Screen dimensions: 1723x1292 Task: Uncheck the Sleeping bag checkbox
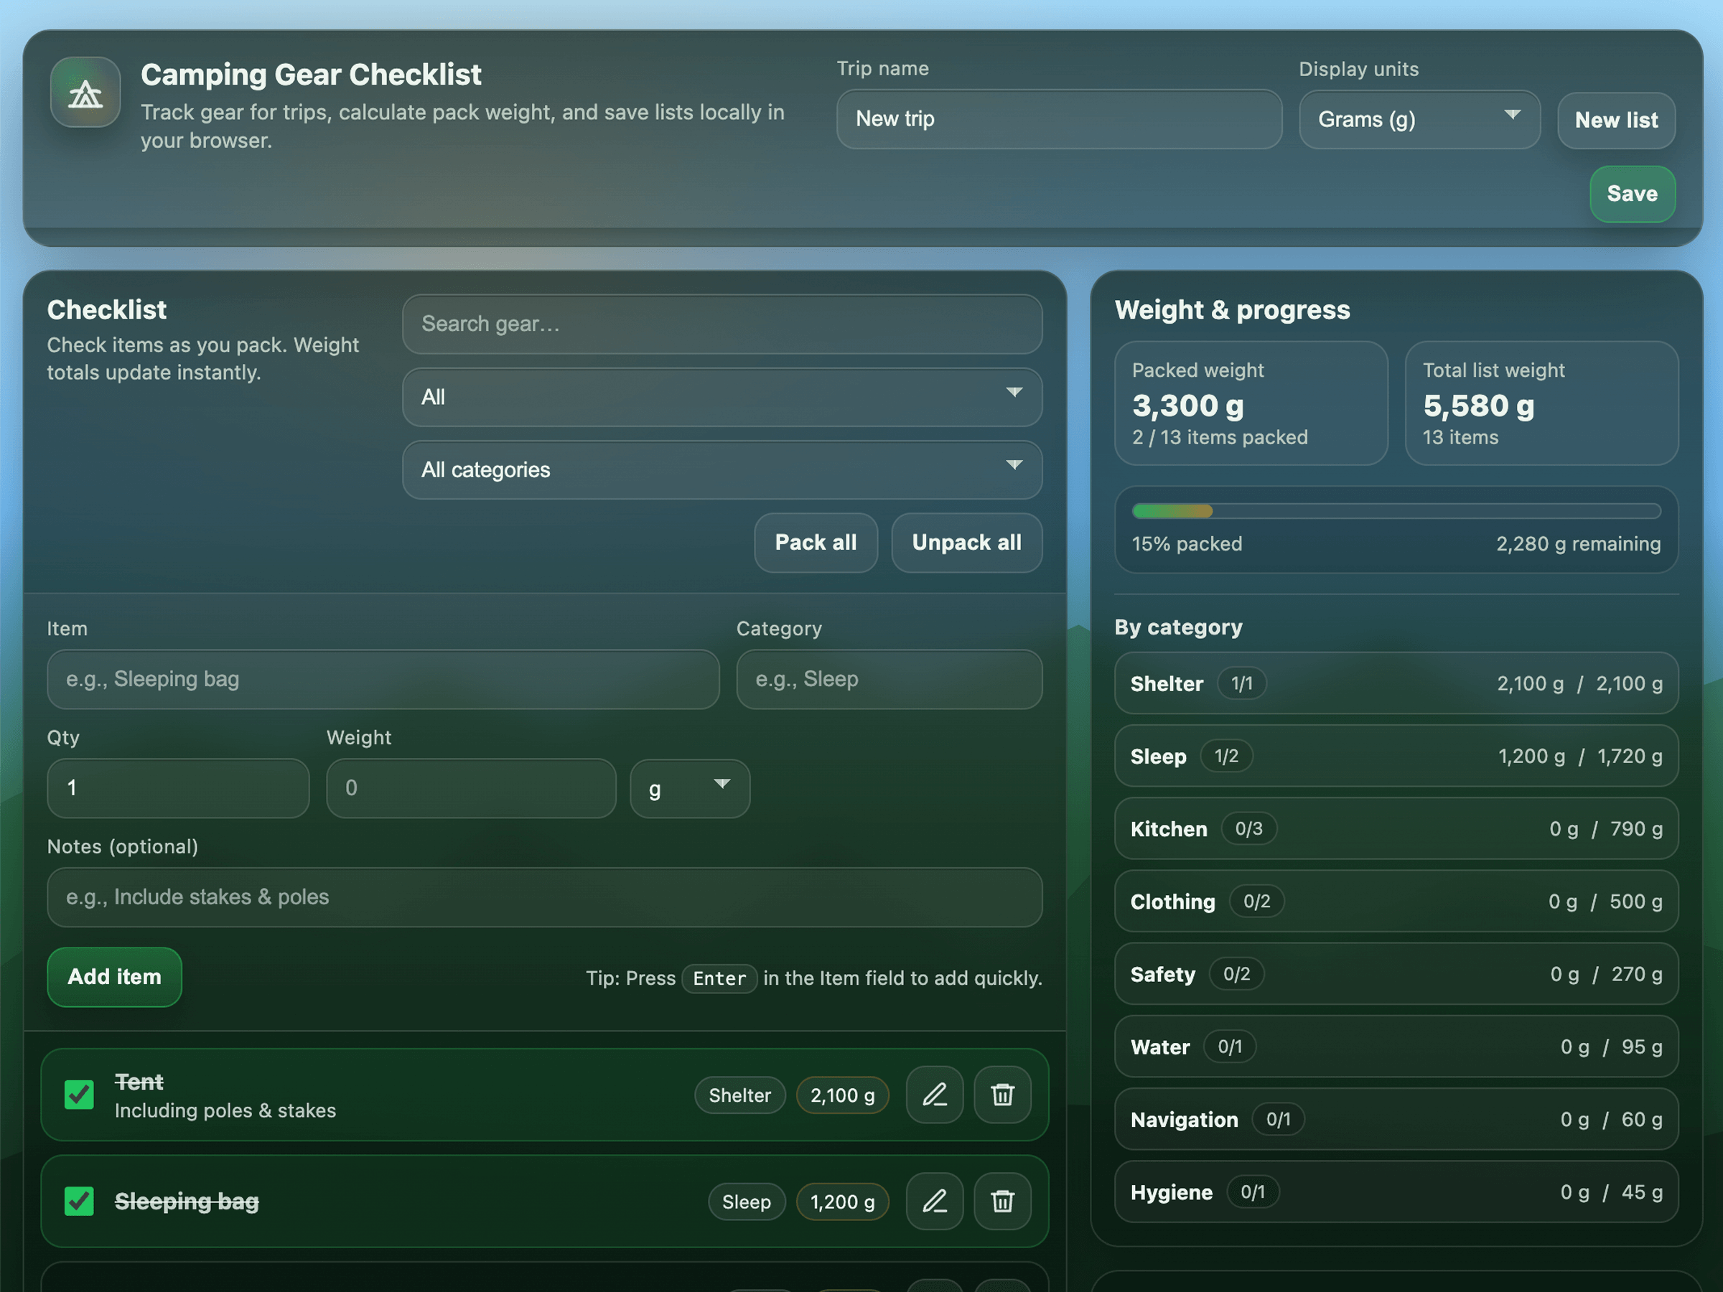[x=80, y=1202]
